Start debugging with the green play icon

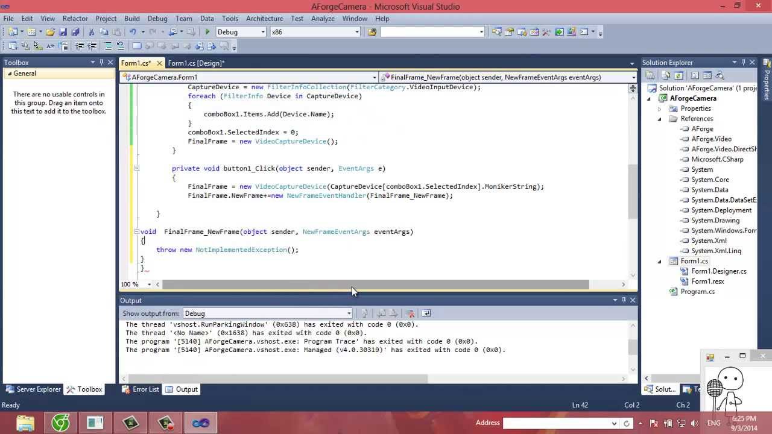point(207,32)
